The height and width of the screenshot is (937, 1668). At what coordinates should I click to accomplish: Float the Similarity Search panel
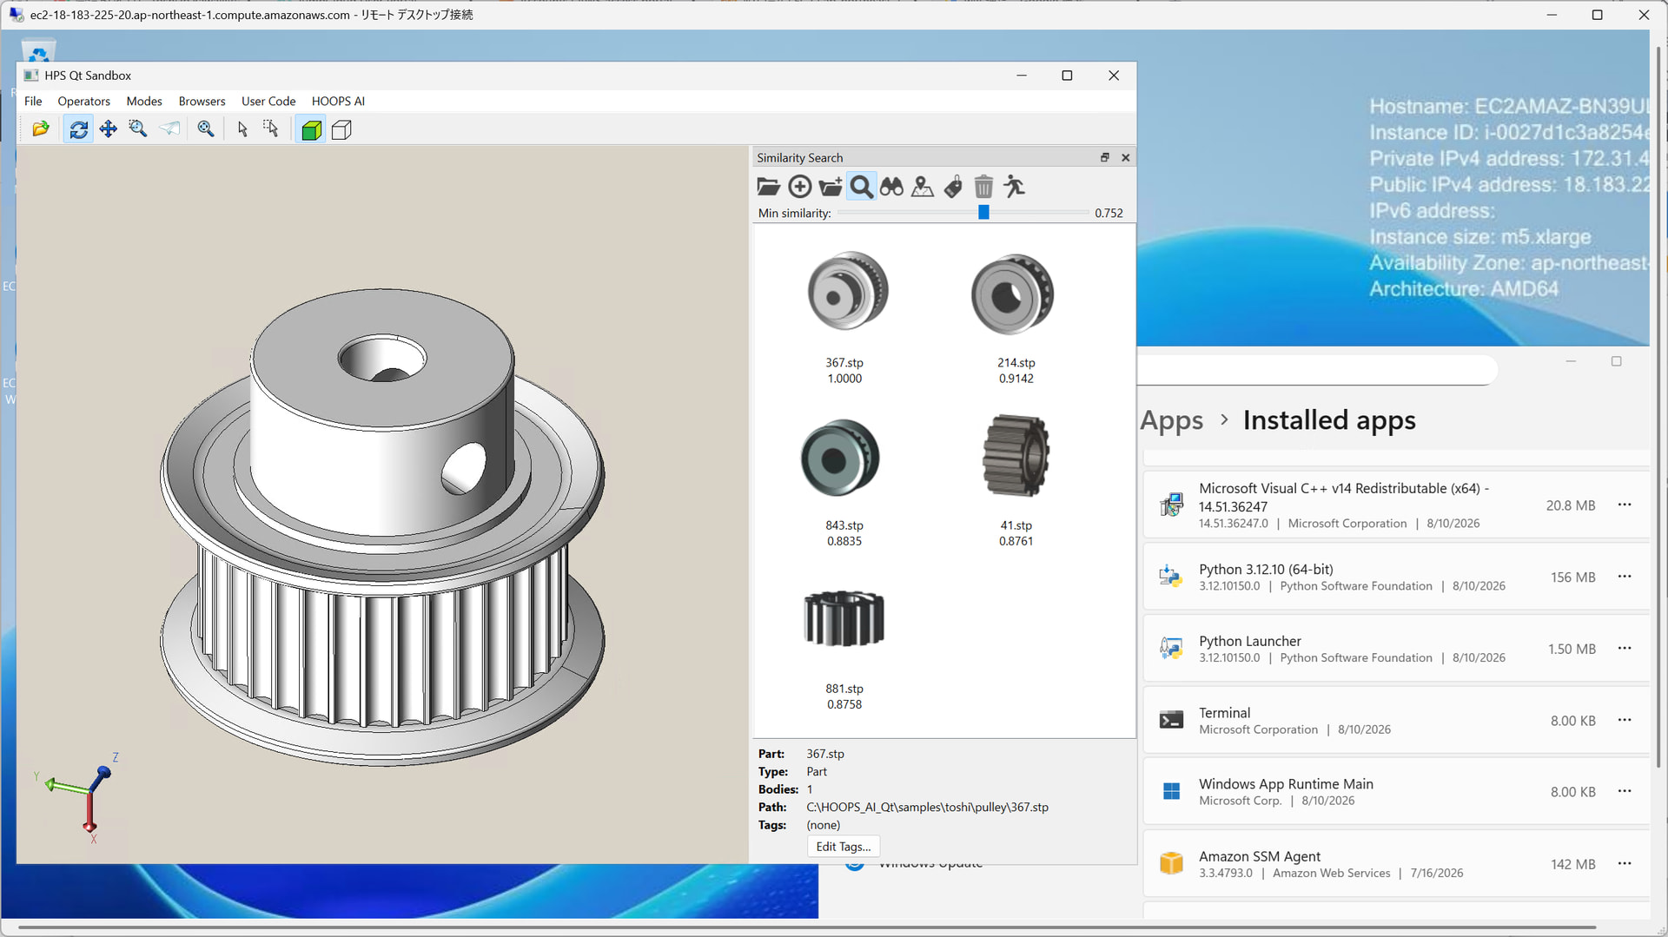(1104, 157)
